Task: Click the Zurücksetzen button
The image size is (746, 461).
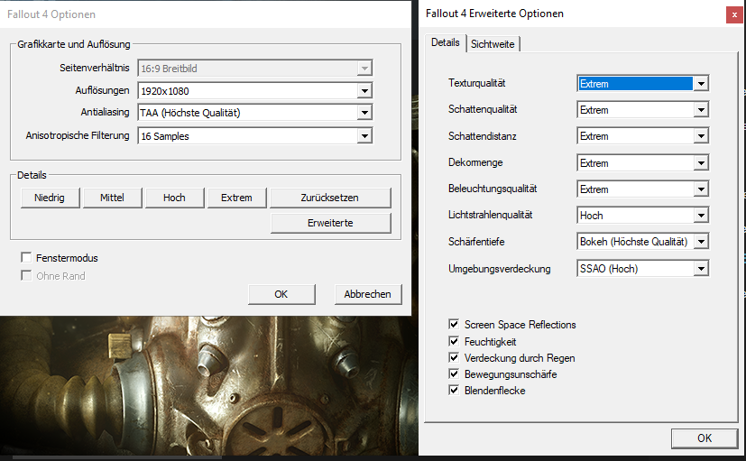Action: (x=330, y=198)
